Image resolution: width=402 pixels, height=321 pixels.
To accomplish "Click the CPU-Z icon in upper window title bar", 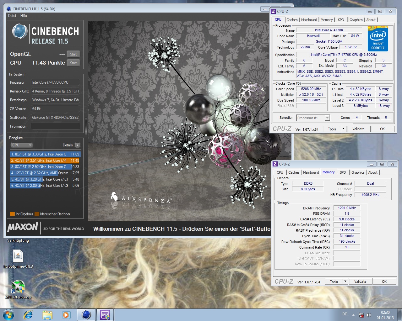I will click(x=273, y=11).
